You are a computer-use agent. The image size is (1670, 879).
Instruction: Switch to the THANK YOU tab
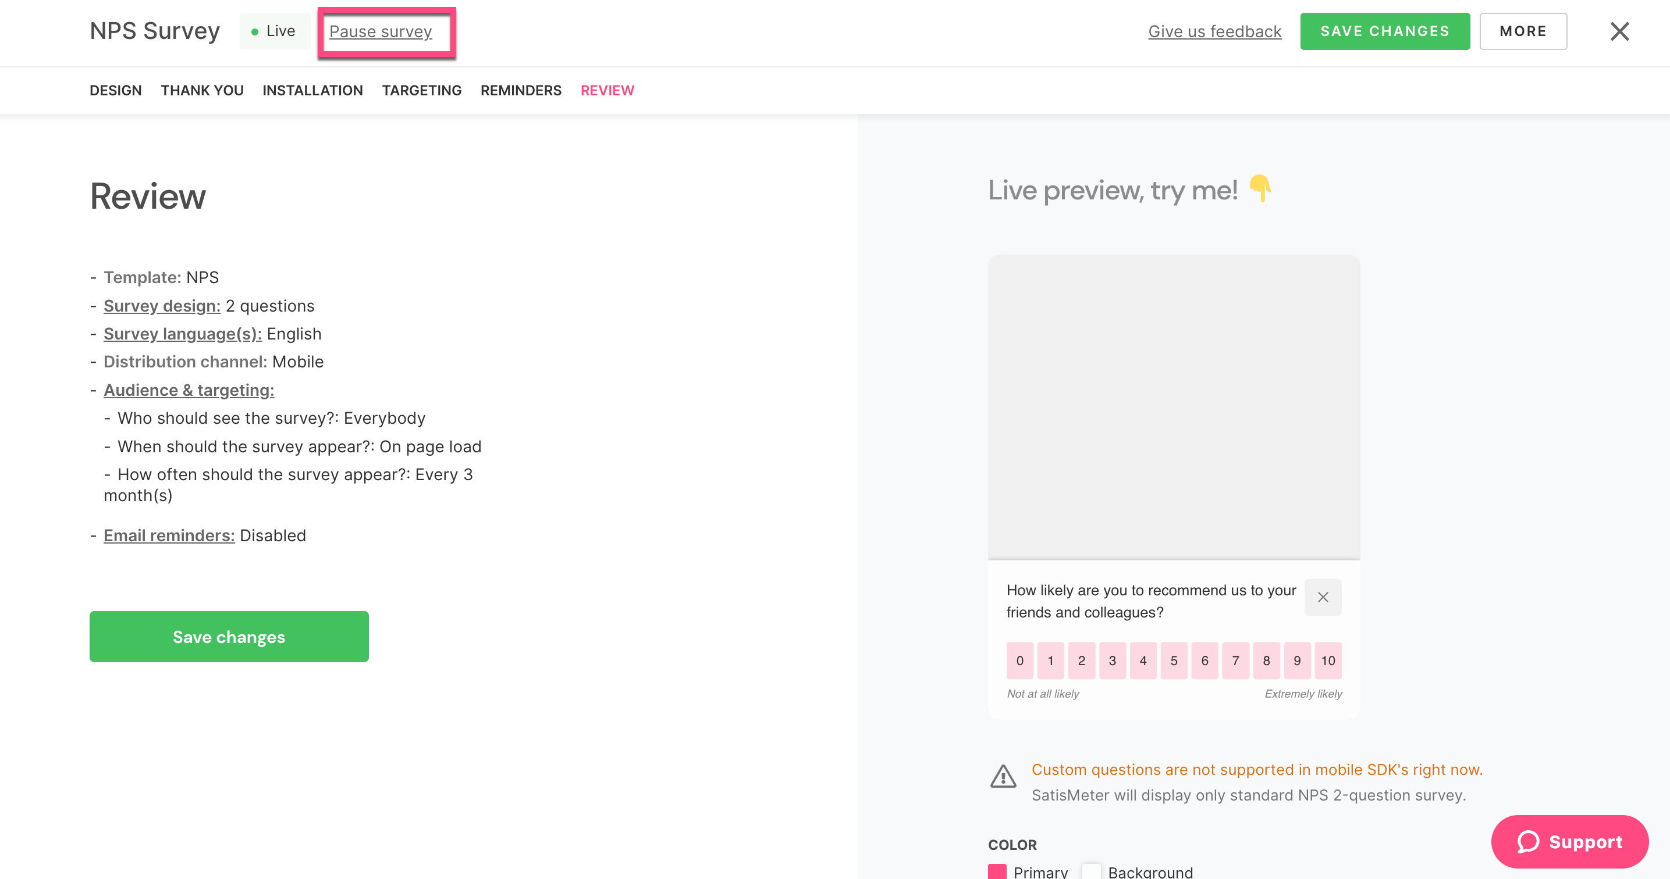(x=202, y=90)
